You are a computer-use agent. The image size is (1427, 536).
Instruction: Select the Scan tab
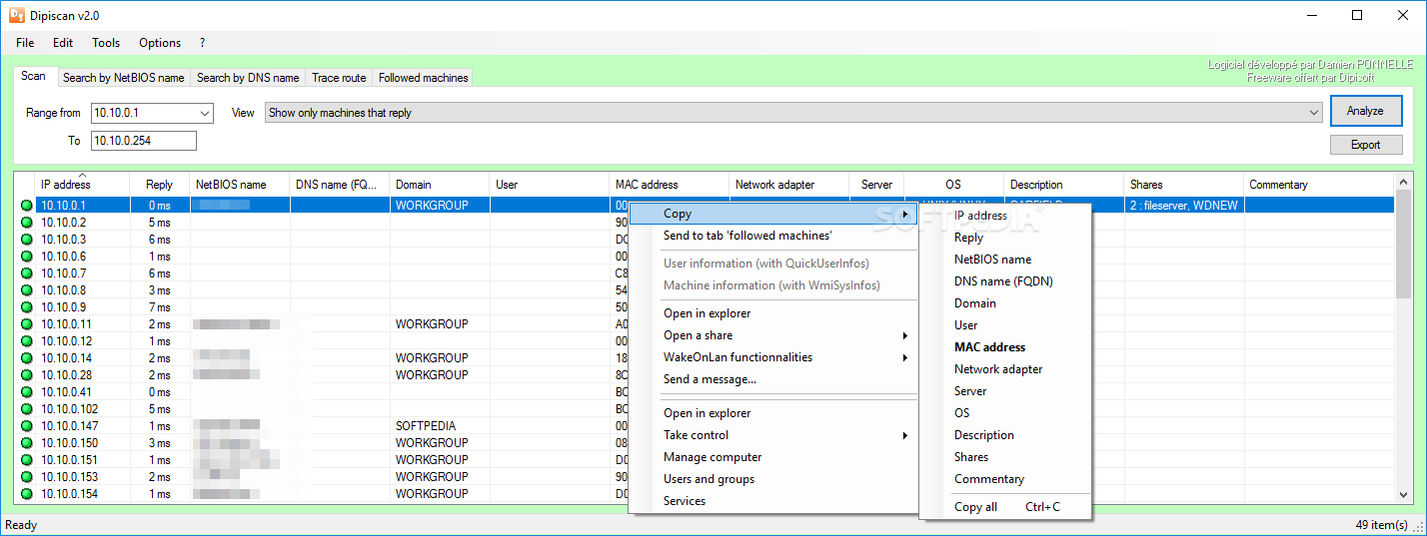coord(34,76)
